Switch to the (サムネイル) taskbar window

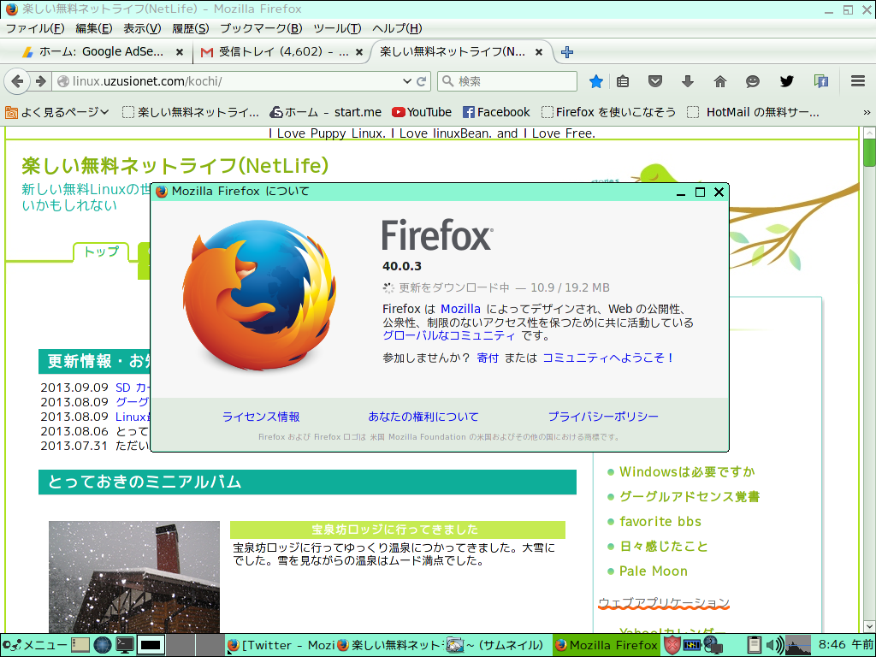(x=494, y=645)
